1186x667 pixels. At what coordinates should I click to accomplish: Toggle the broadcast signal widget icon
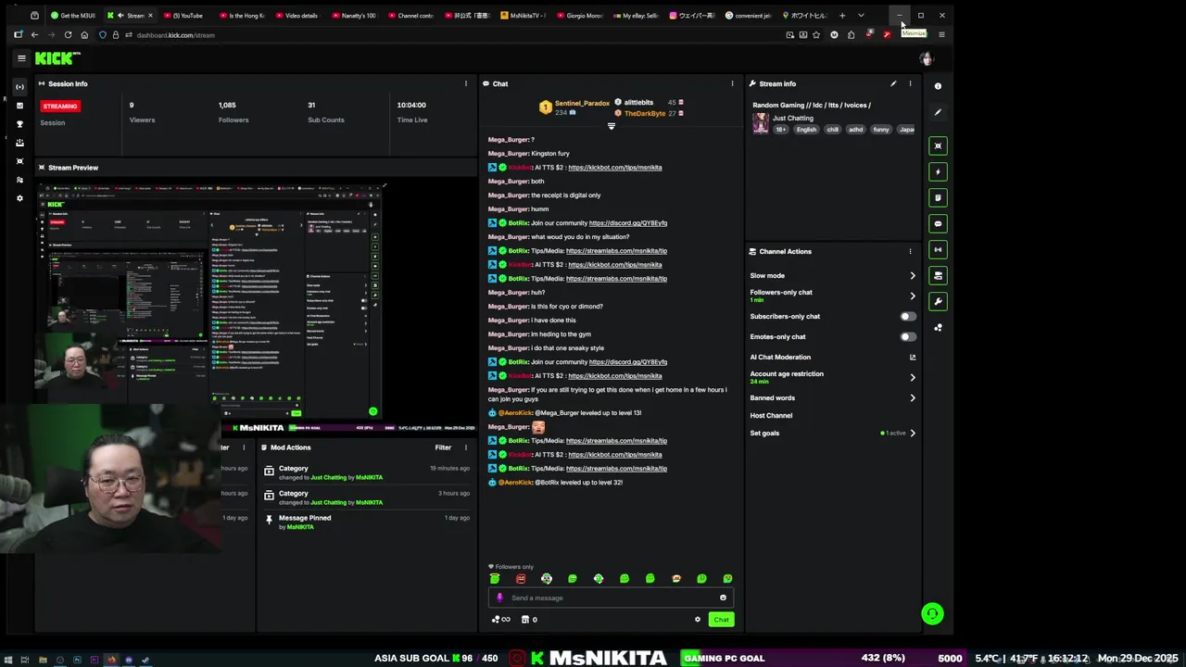click(x=938, y=249)
